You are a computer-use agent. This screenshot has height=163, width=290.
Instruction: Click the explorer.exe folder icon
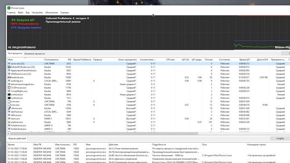click(9, 122)
